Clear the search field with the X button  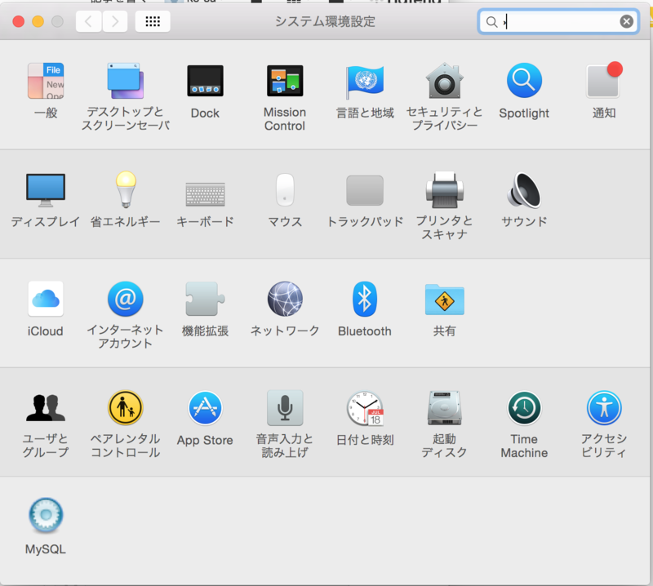(x=626, y=21)
